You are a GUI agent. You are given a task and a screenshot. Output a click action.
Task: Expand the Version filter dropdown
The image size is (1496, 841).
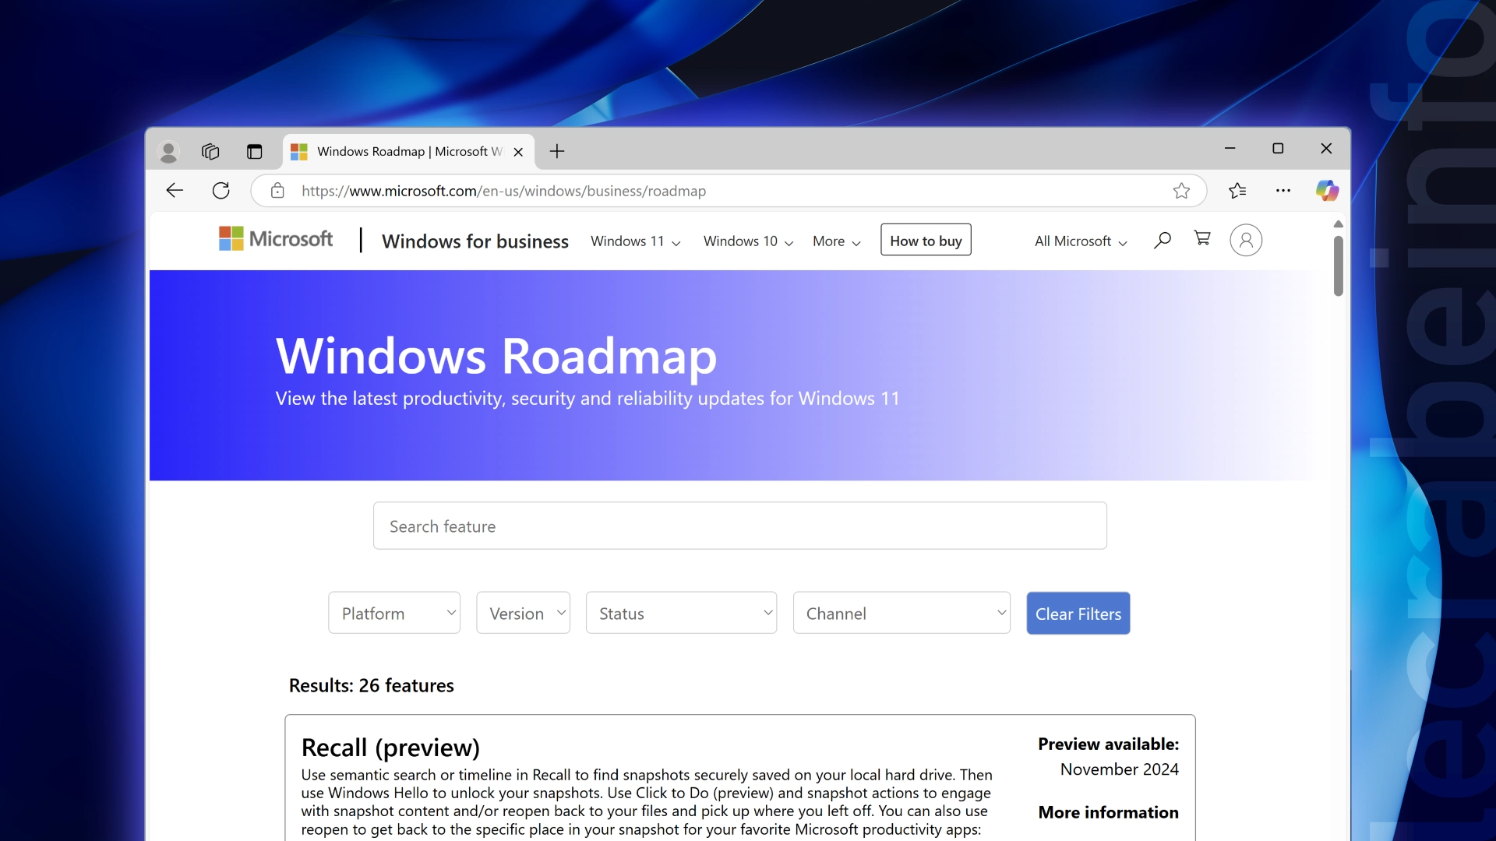524,614
